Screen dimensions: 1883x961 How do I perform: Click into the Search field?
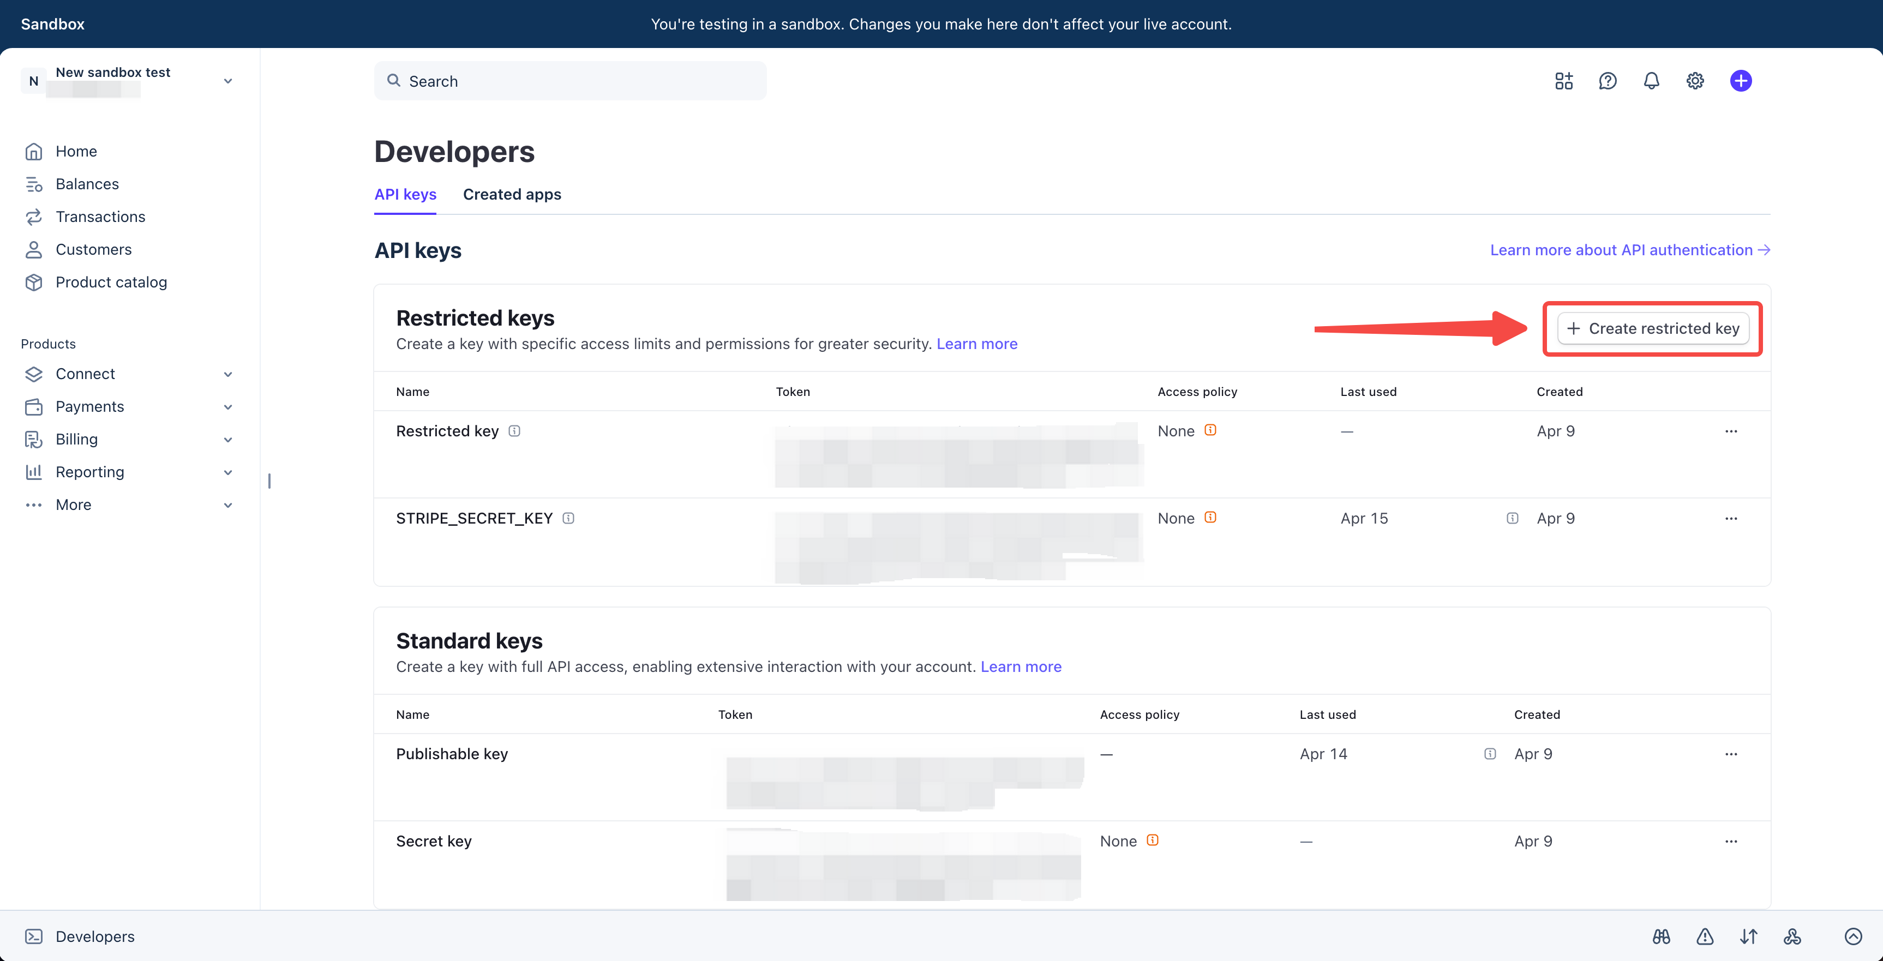[x=570, y=81]
